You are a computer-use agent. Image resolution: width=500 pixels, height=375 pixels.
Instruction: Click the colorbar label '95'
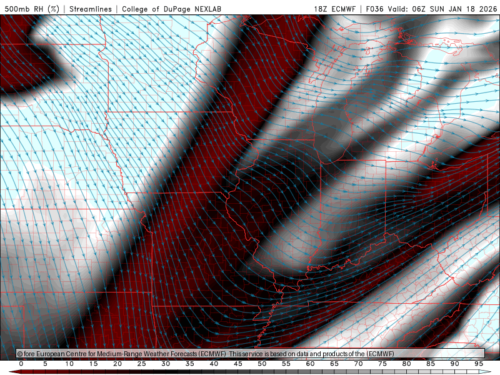tap(479, 364)
